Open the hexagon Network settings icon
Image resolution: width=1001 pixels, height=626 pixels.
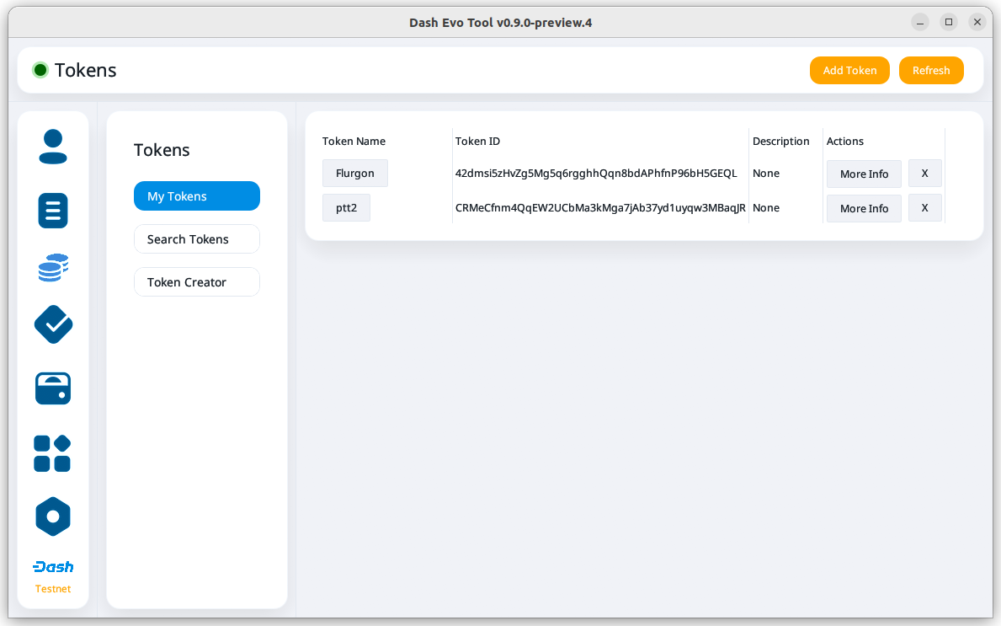click(x=53, y=516)
